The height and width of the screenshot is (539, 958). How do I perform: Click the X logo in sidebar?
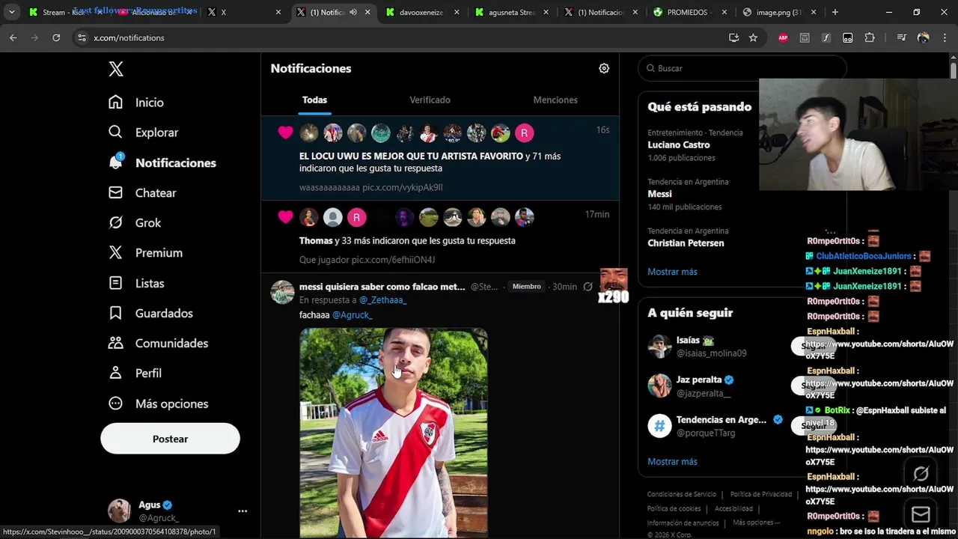pos(116,69)
